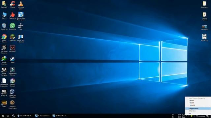Open PUBG Lite shortcut

(4, 93)
